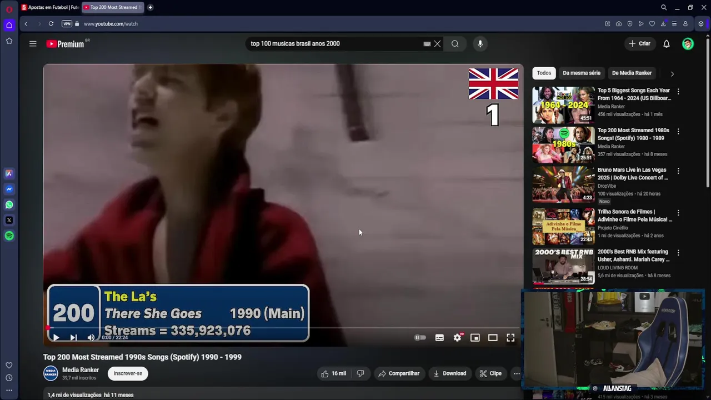Enable miniplayer mode
Image resolution: width=711 pixels, height=400 pixels.
click(x=475, y=338)
